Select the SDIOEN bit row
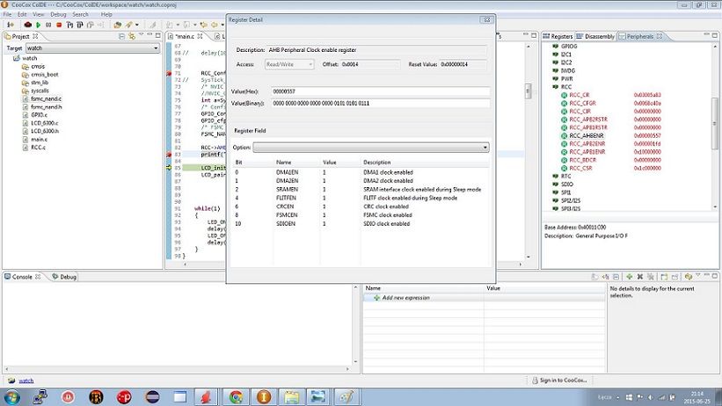Viewport: 722px width, 406px height. tap(359, 224)
